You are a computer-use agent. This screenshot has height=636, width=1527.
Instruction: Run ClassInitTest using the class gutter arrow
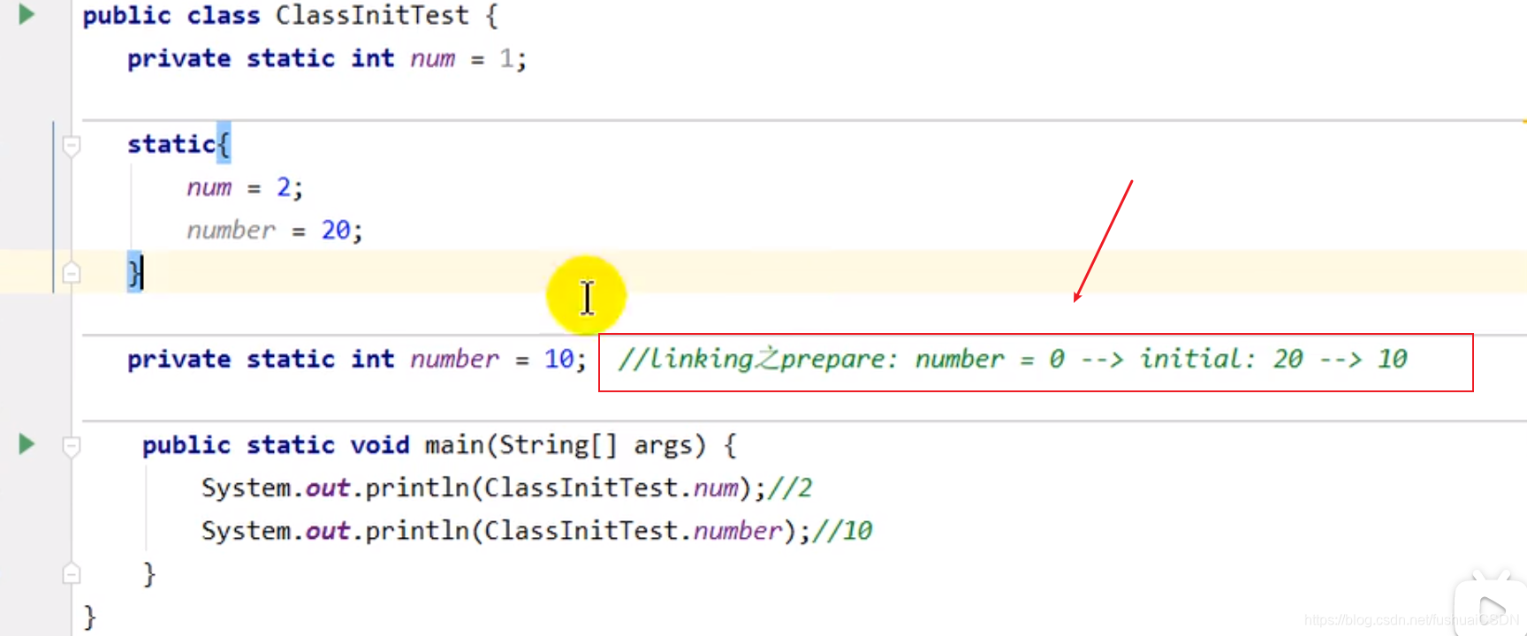click(27, 14)
